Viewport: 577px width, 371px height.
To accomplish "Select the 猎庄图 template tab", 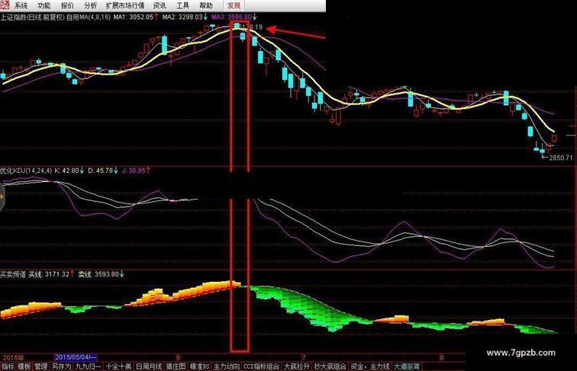I will click(x=176, y=366).
